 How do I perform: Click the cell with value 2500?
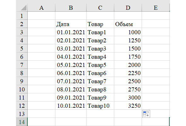pyautogui.click(x=128, y=81)
